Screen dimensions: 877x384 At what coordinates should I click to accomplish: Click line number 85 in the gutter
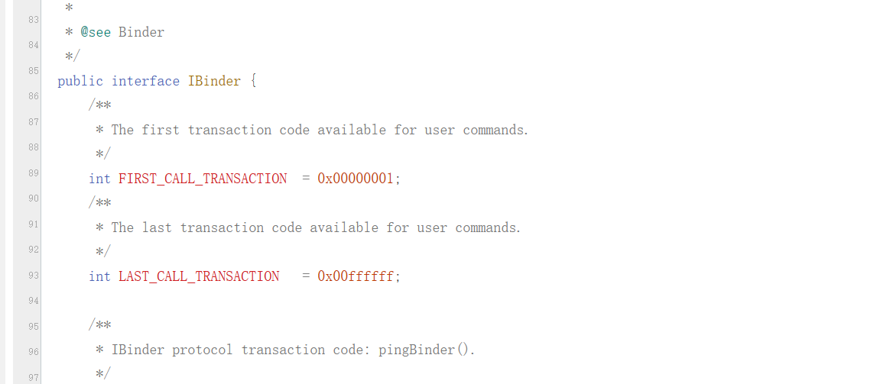pos(34,70)
